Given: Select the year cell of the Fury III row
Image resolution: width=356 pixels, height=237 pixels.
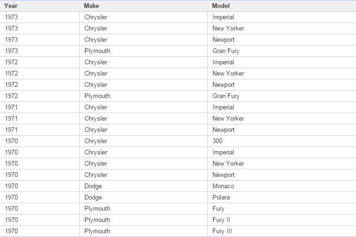Looking at the screenshot, I should (40, 231).
